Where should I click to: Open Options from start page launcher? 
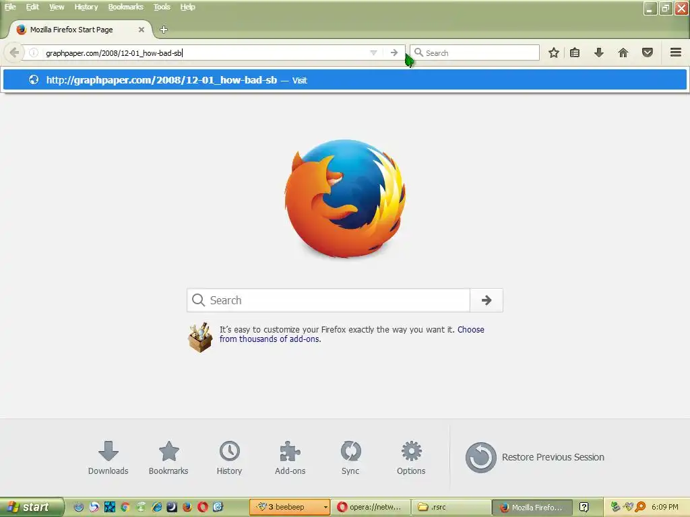pos(411,458)
